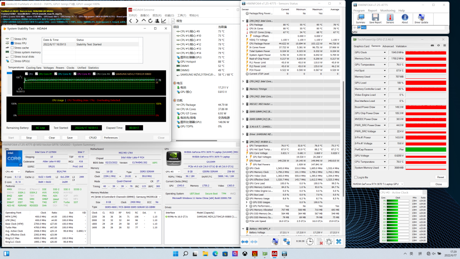Enable Stress GPU(s) checkbox

(x=12, y=61)
